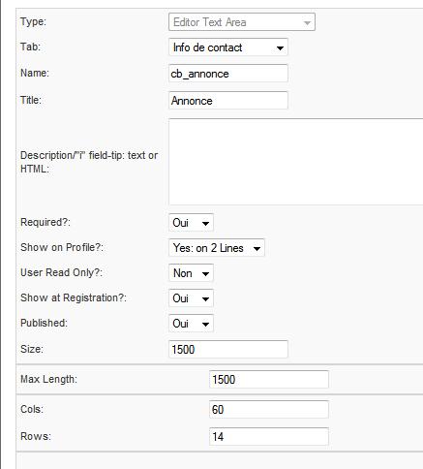Click the Cols field showing 60
The width and height of the screenshot is (423, 469).
[x=269, y=409]
